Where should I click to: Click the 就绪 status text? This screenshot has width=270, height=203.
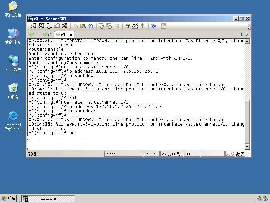pos(32,154)
